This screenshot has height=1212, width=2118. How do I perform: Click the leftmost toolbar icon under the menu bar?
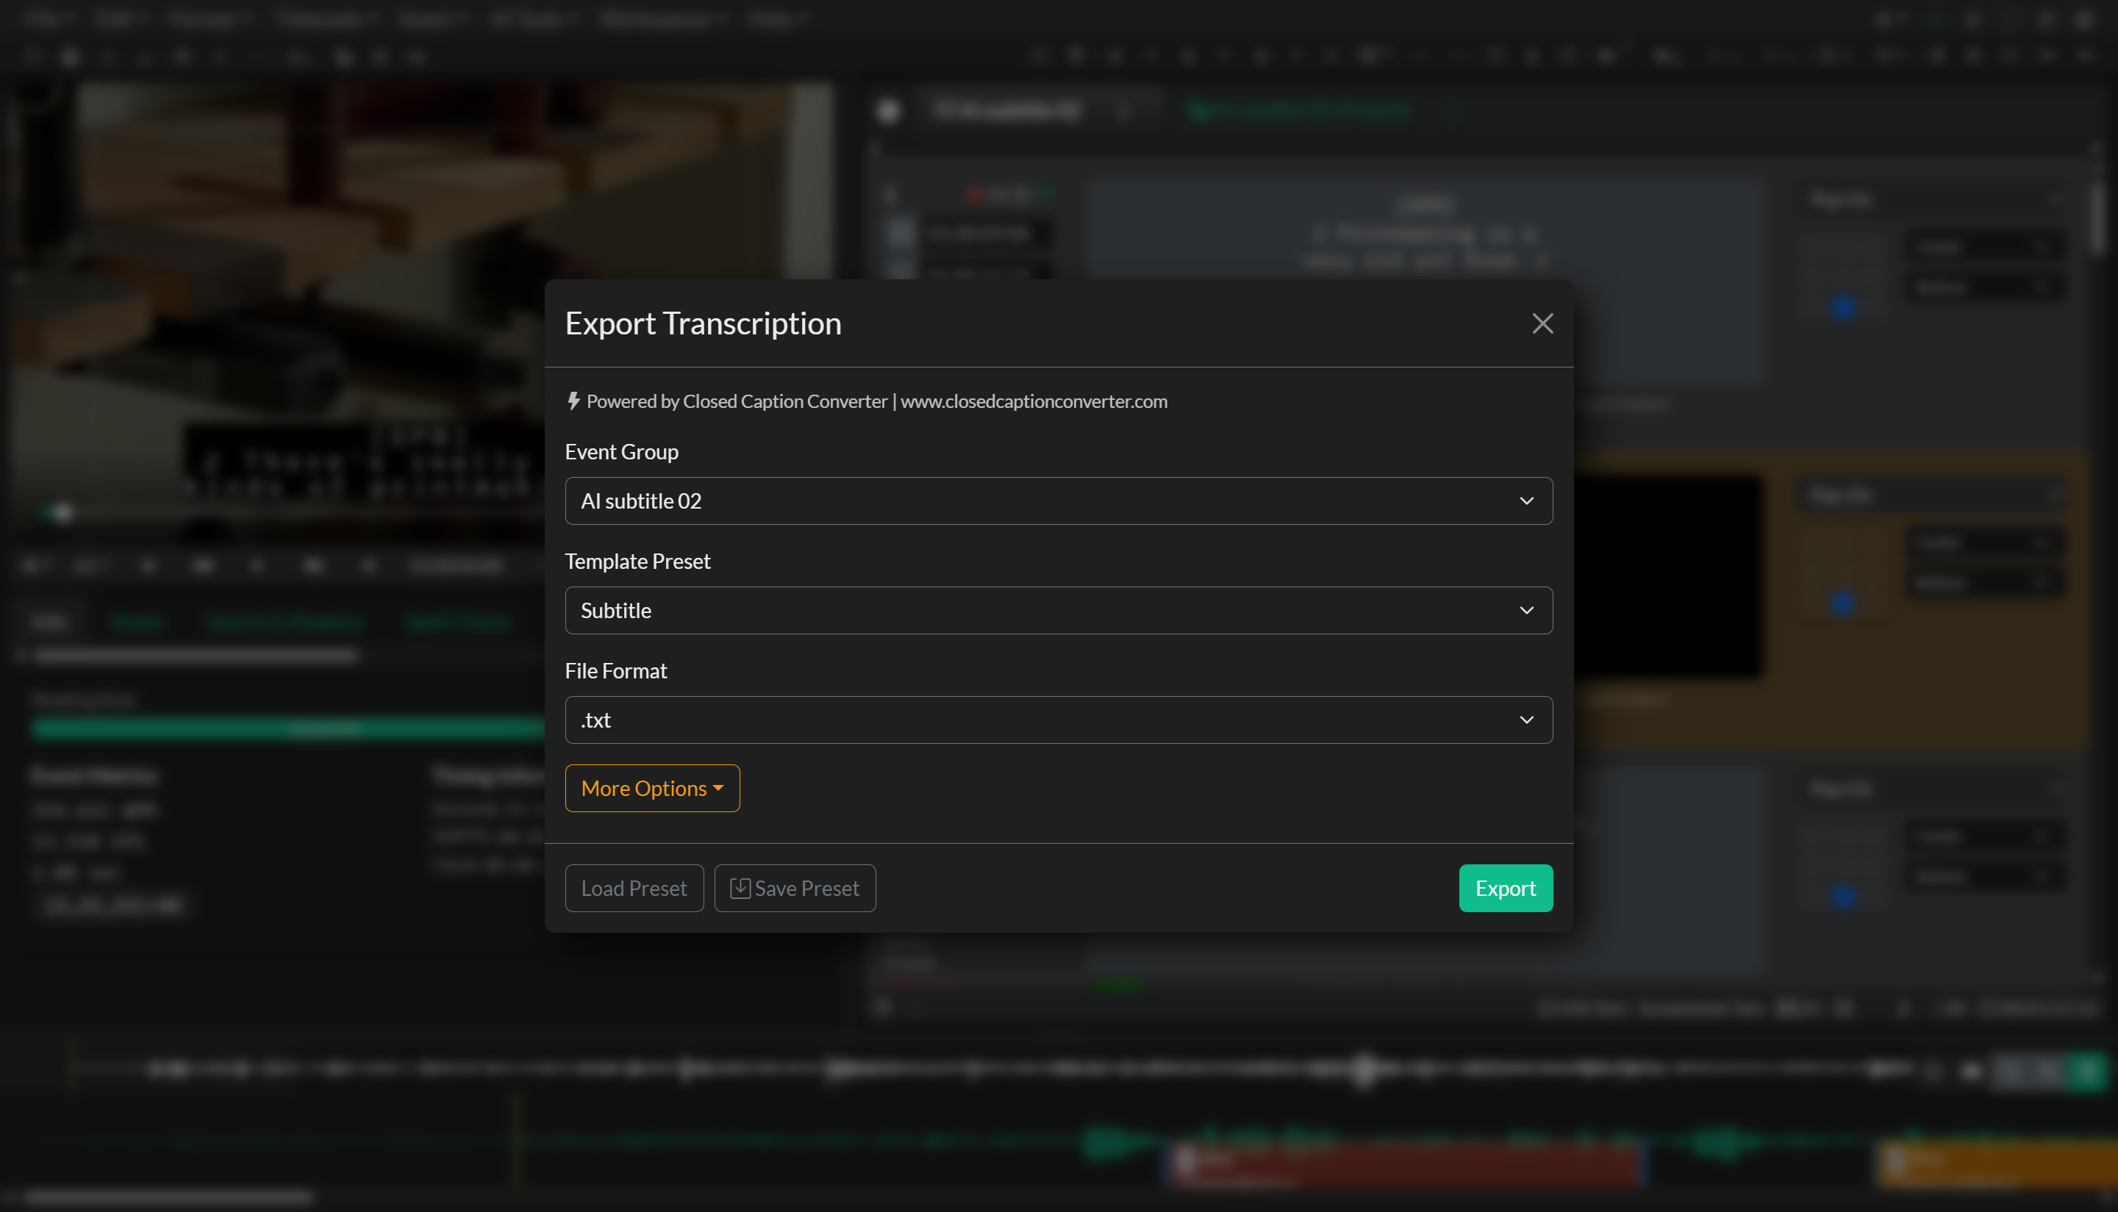coord(33,56)
